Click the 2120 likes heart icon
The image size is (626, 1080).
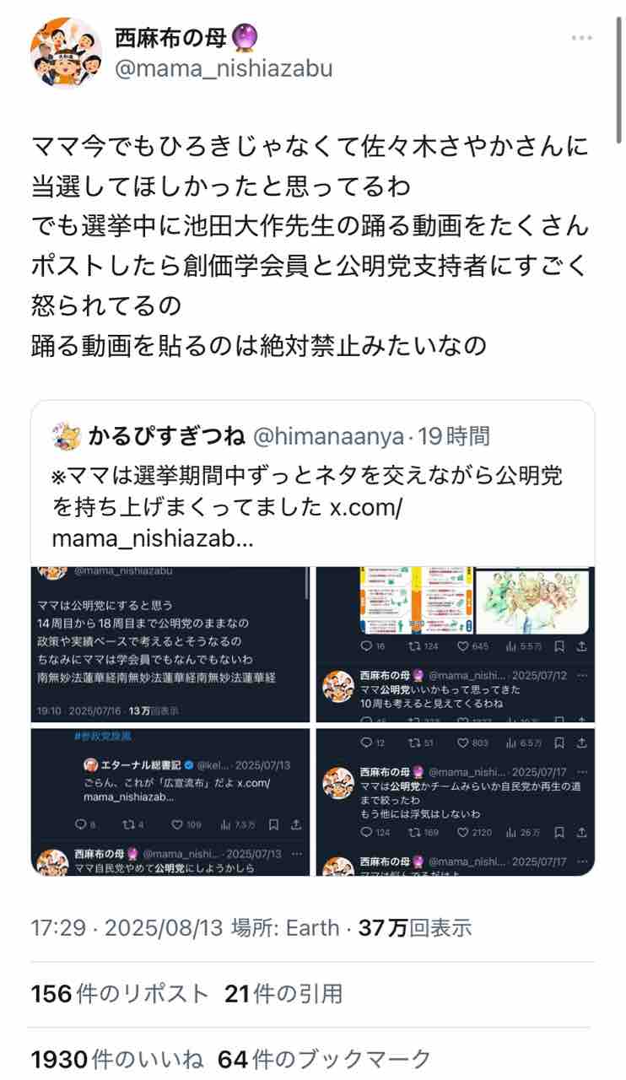click(x=462, y=832)
